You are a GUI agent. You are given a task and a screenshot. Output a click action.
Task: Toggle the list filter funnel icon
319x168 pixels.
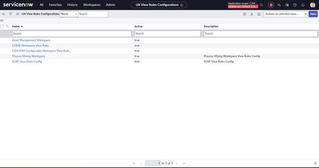[x=11, y=14]
